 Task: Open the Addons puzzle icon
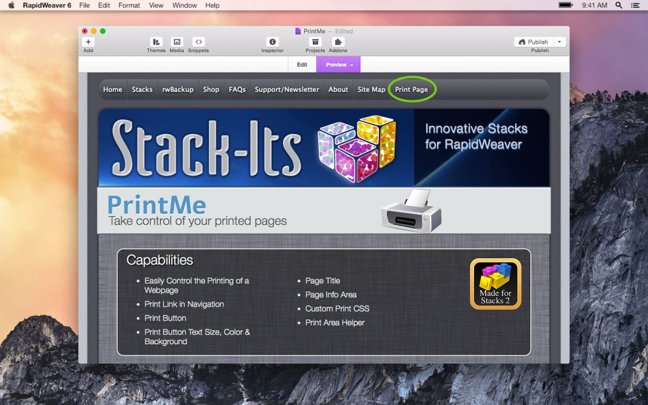tap(338, 42)
